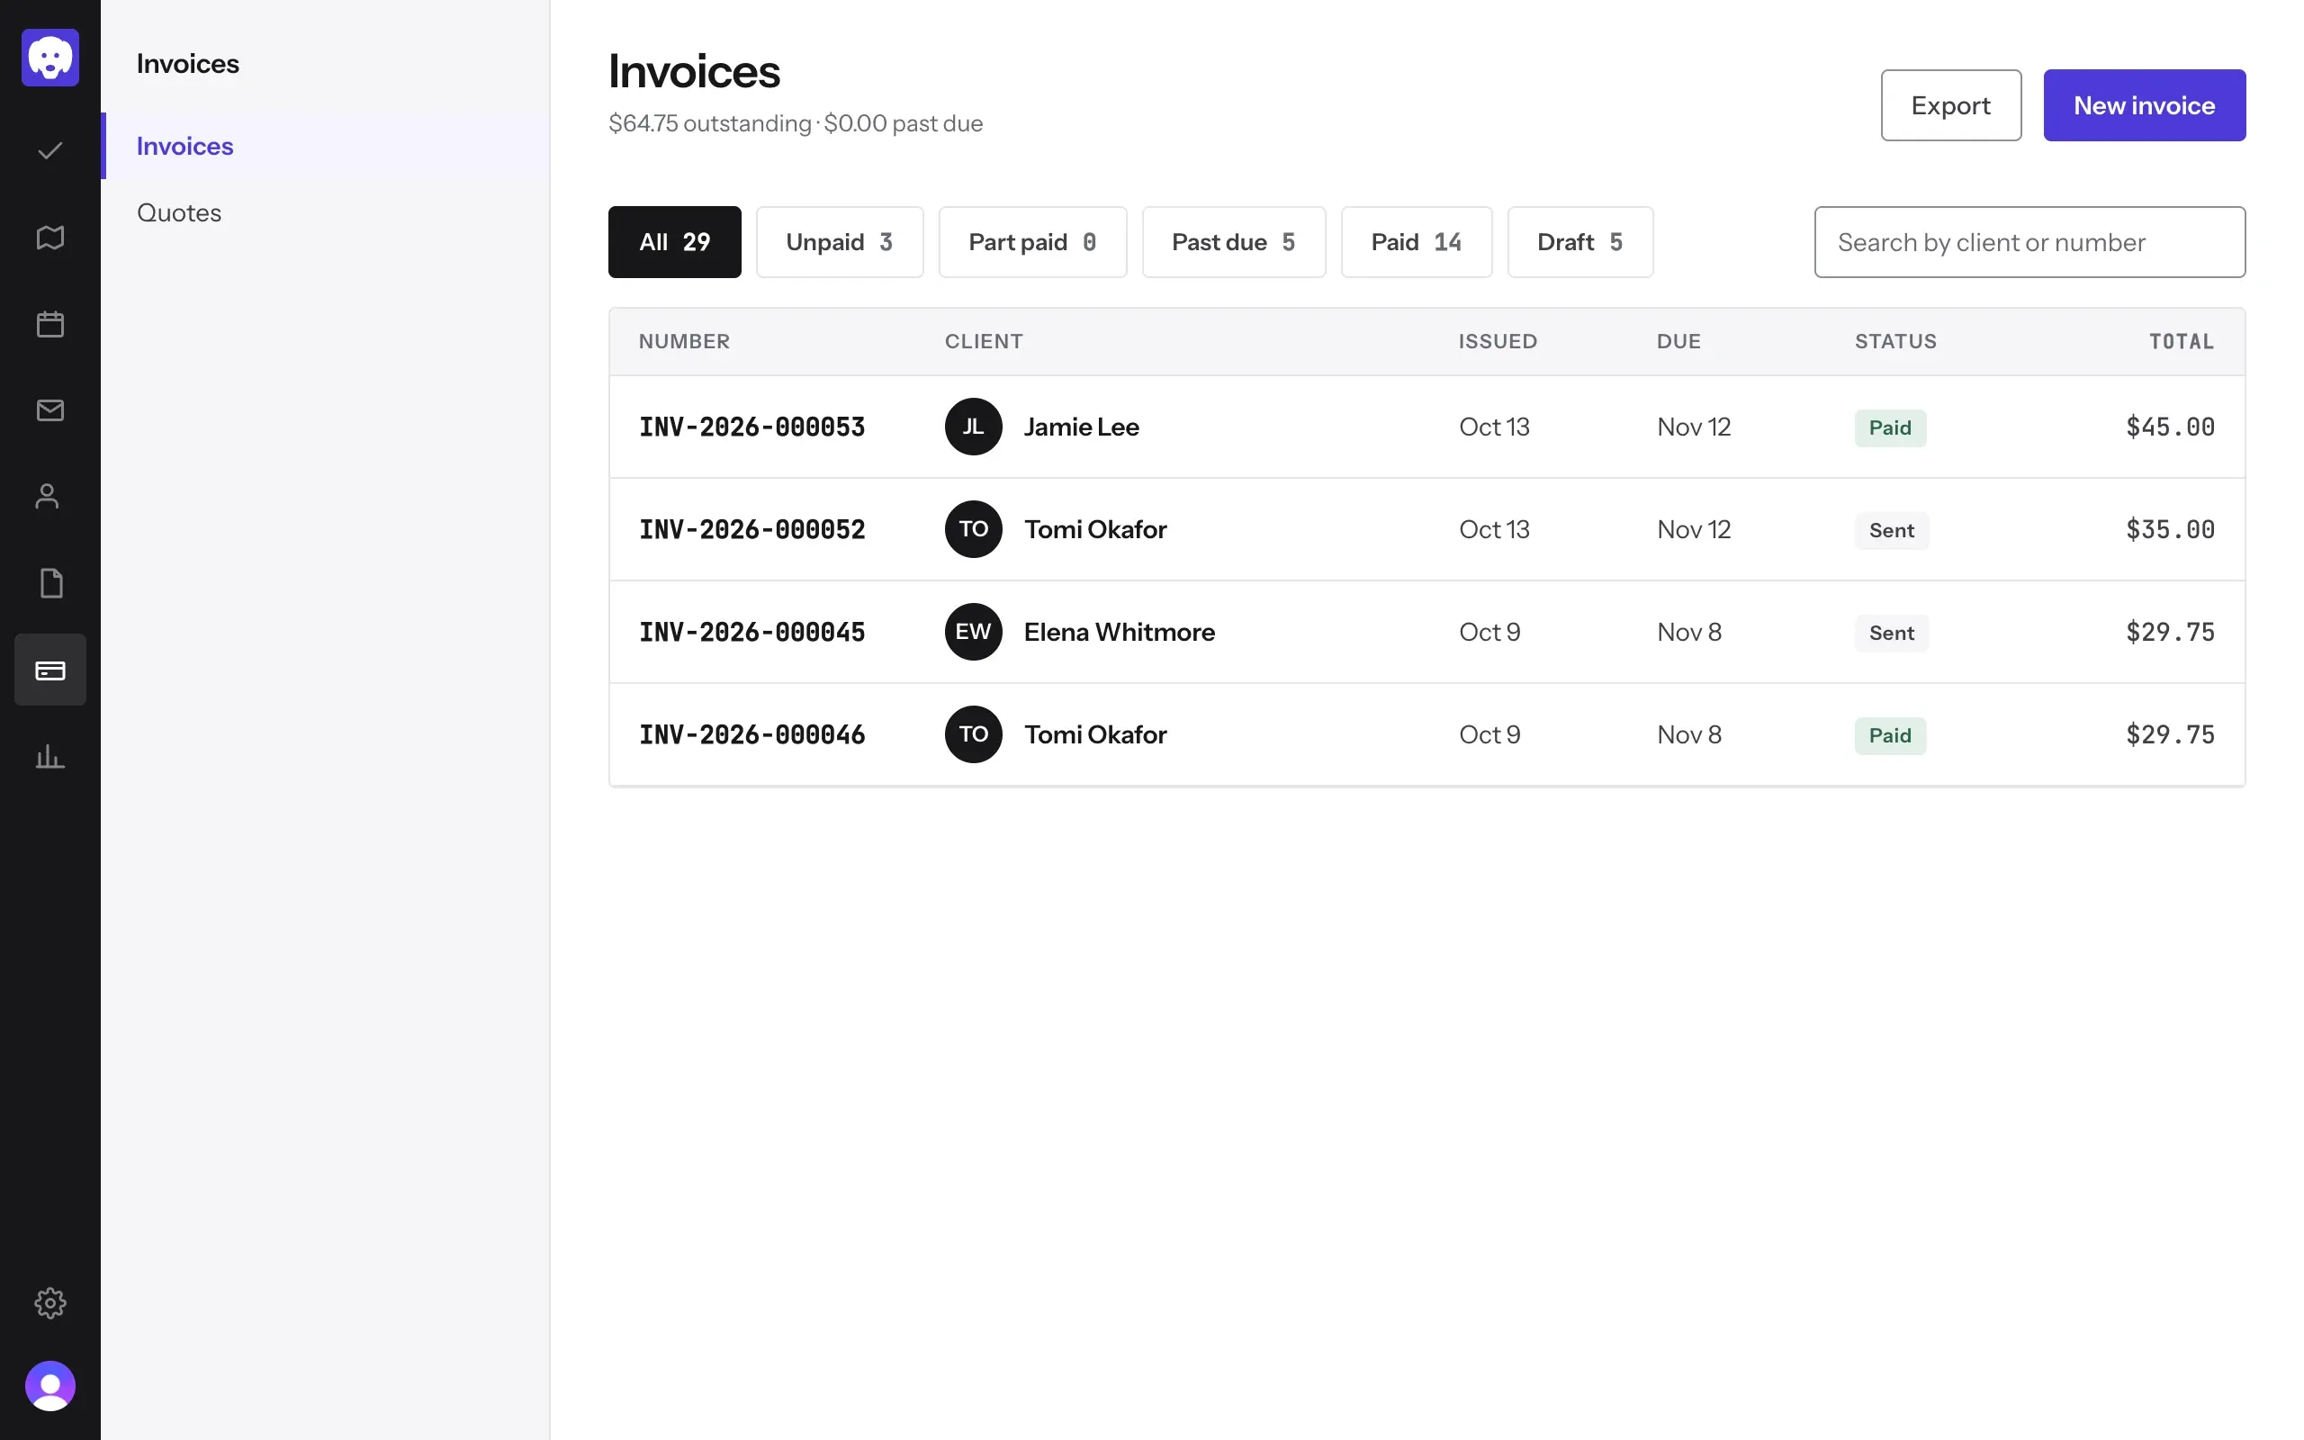
Task: Click the Export button
Action: pos(1951,105)
